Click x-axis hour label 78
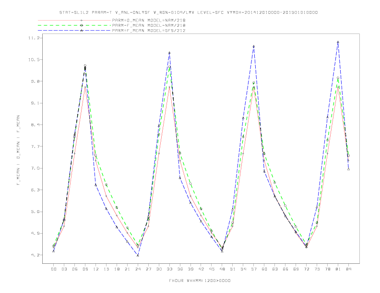The image size is (380, 293). tap(327, 269)
